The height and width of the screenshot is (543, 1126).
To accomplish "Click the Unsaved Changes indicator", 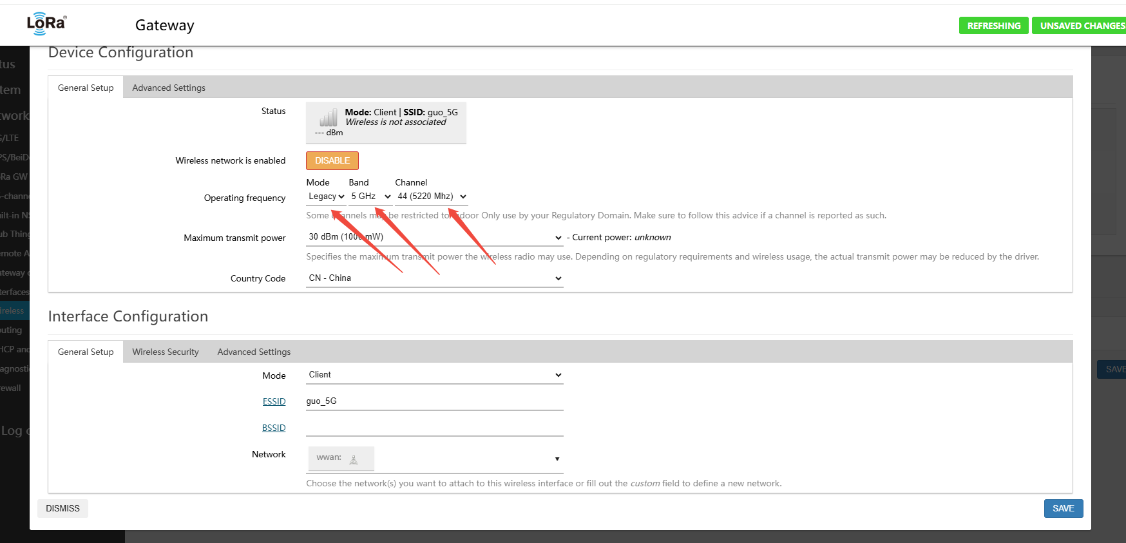I will (x=1082, y=26).
